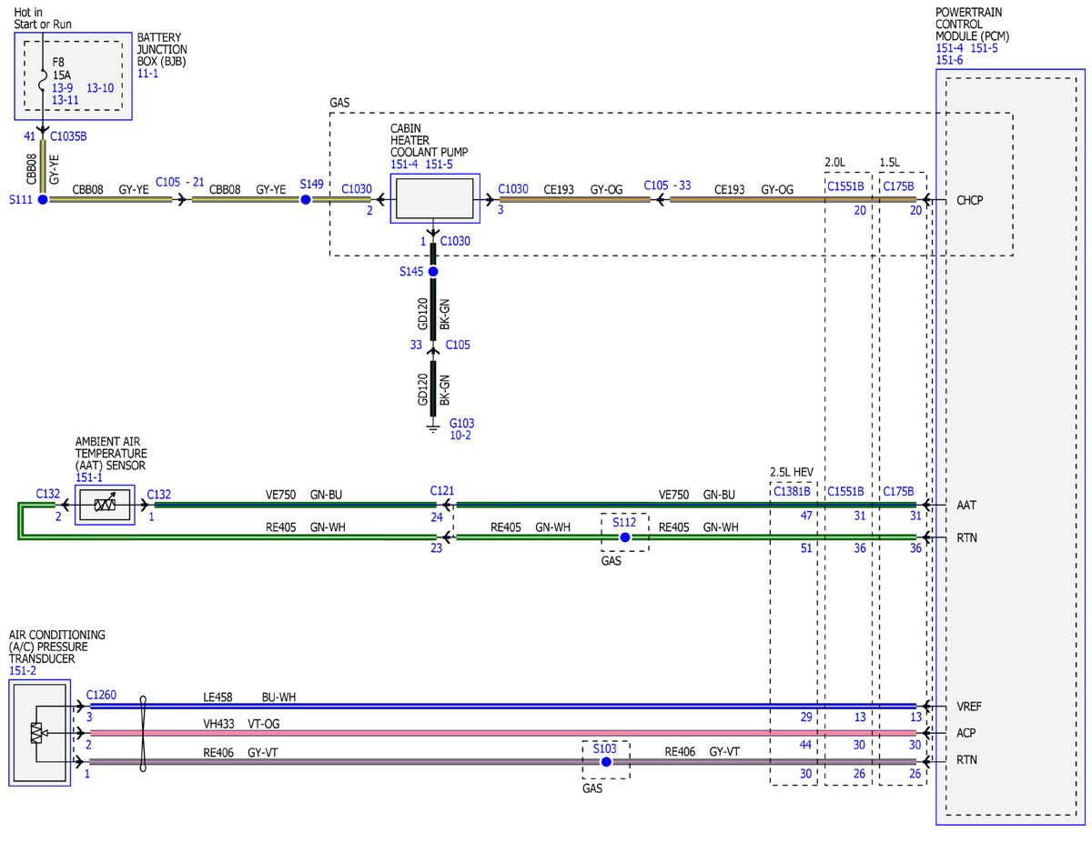Click the C121 connector label
The image size is (1092, 843).
[x=442, y=490]
